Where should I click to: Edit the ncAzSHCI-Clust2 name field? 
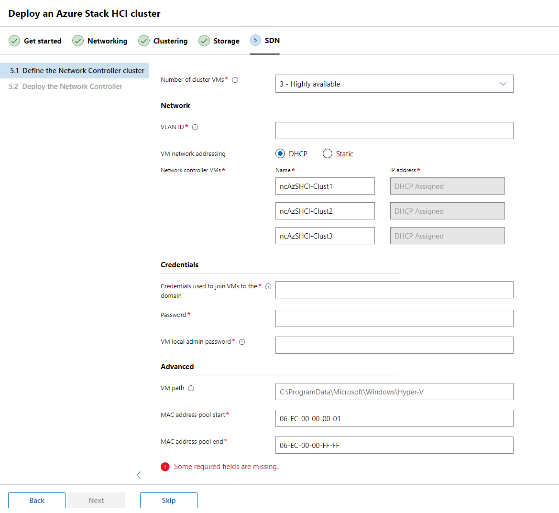tap(325, 211)
